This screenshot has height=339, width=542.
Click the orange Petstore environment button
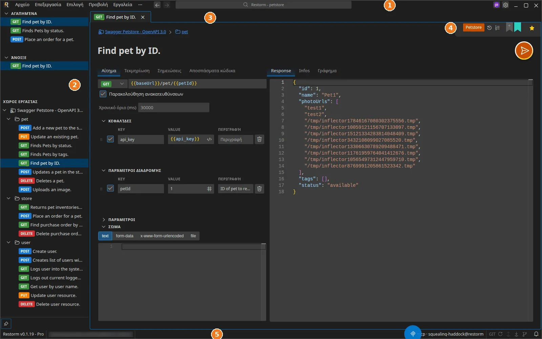pos(474,27)
